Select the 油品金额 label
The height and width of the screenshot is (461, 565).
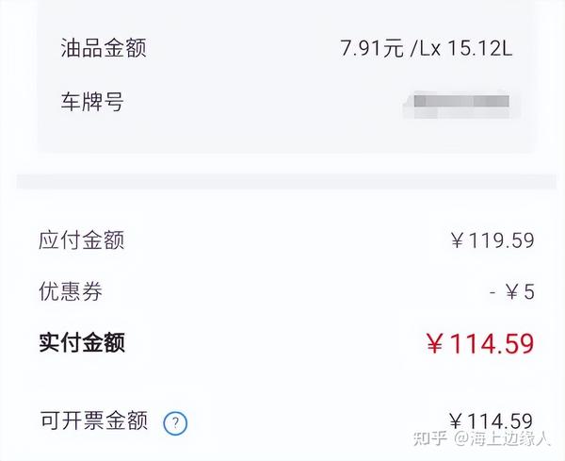pyautogui.click(x=104, y=48)
